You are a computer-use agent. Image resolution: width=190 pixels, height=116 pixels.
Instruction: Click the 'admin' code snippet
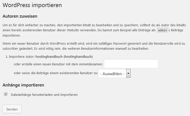pos(162,30)
